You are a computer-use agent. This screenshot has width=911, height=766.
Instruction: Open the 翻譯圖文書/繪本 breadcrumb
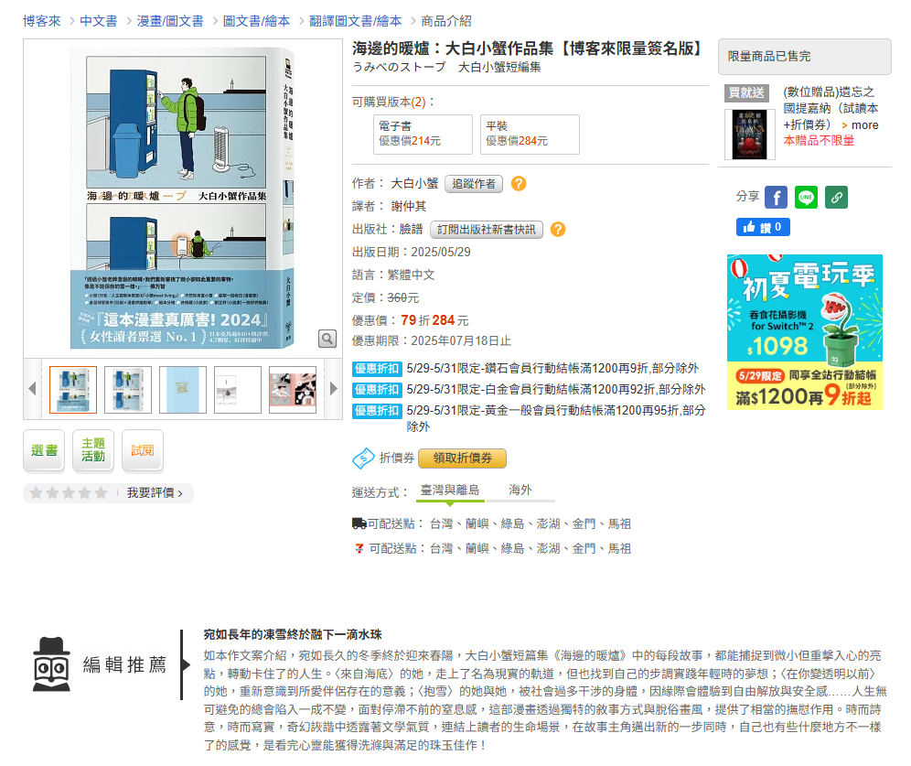pyautogui.click(x=355, y=21)
